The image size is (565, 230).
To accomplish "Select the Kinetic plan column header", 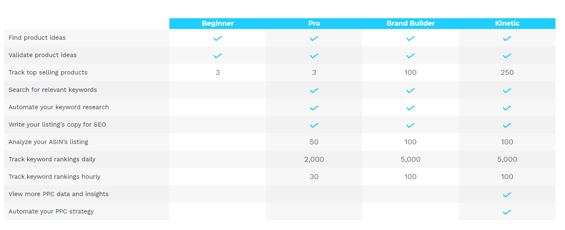I will coord(507,24).
